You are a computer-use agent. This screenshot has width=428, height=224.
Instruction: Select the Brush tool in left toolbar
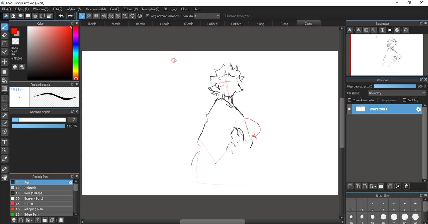[5, 26]
